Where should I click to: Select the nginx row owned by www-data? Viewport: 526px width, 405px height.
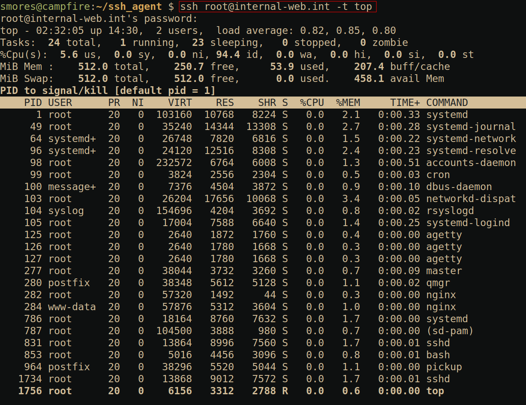257,307
